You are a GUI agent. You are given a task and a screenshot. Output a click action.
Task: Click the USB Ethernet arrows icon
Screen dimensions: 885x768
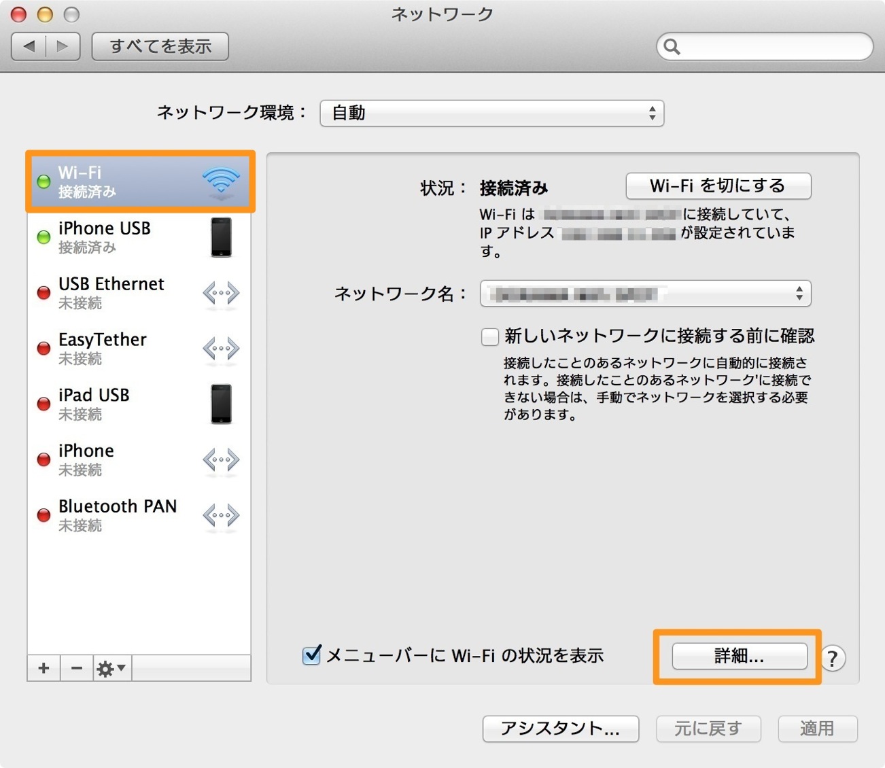[x=221, y=294]
